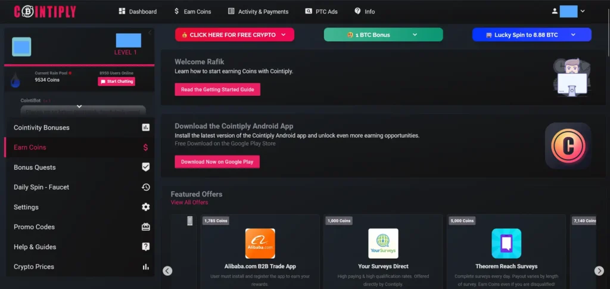Click the next offers arrow
The height and width of the screenshot is (289, 610).
(599, 271)
